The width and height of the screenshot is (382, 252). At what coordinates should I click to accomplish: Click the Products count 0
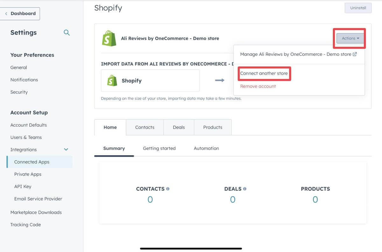pyautogui.click(x=315, y=199)
